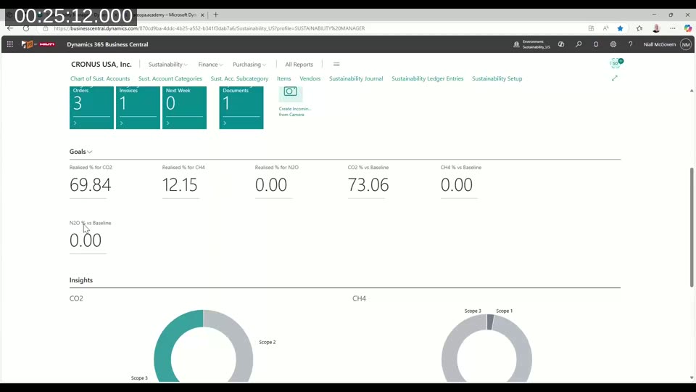Screen dimensions: 696x392
Task: Click the Dynamics 365 Business Central title
Action: [107, 44]
